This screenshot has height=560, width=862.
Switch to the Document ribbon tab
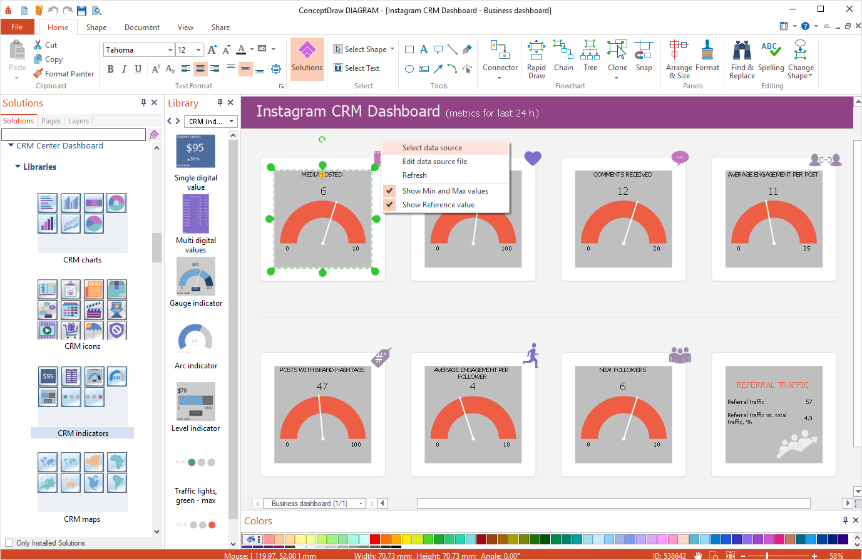point(142,28)
